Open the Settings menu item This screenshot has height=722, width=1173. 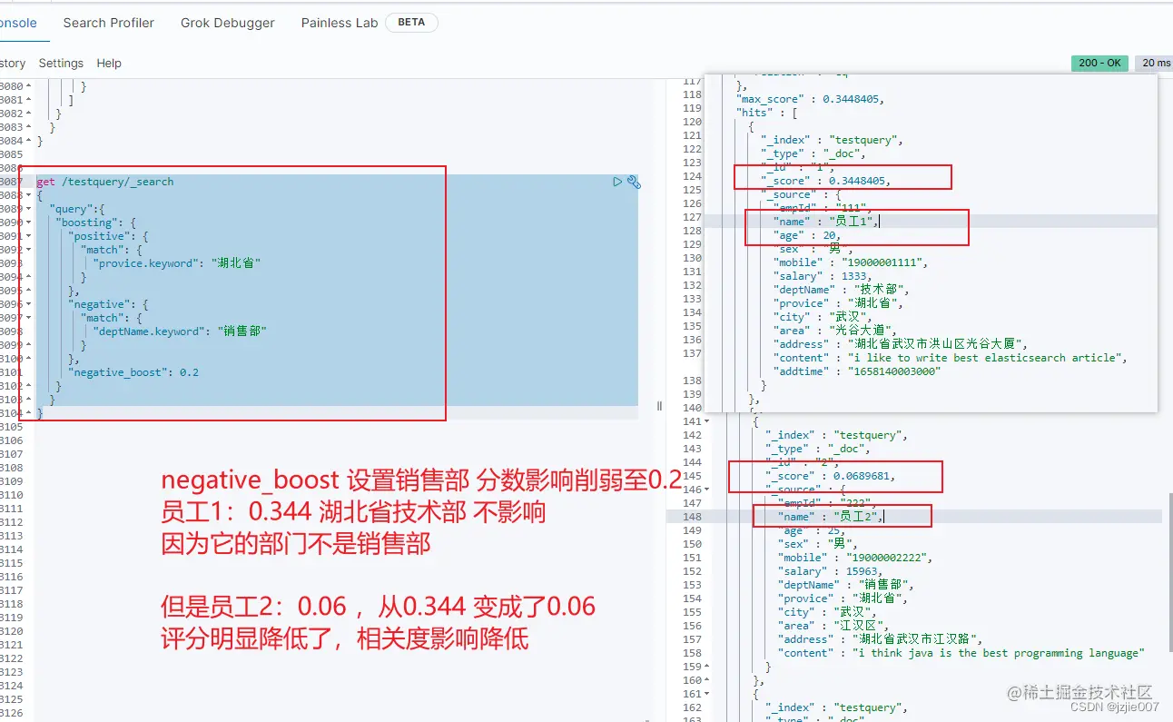pos(61,64)
